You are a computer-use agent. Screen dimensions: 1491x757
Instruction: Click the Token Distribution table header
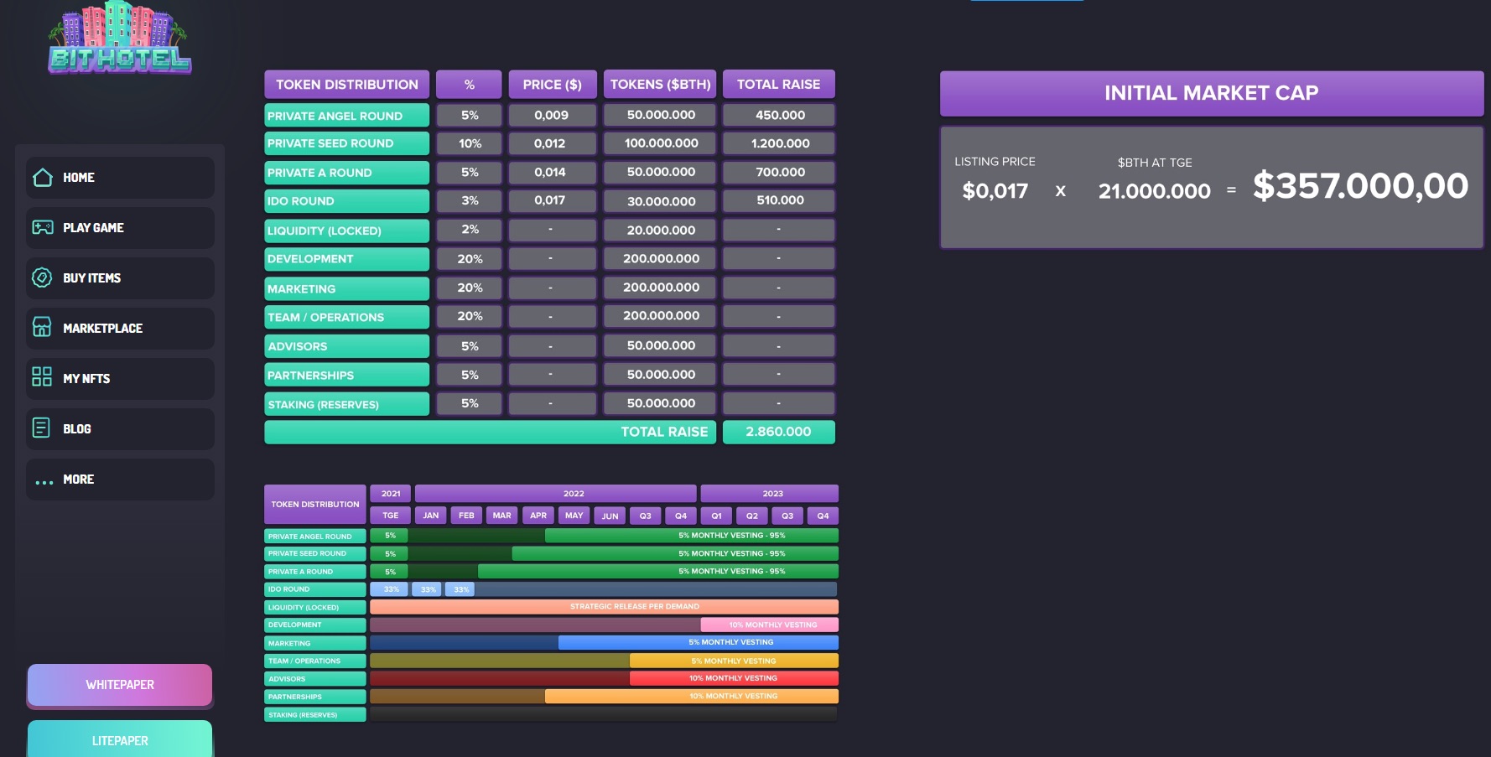click(347, 85)
